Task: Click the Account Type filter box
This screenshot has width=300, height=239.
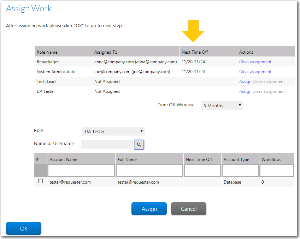Action: click(240, 171)
